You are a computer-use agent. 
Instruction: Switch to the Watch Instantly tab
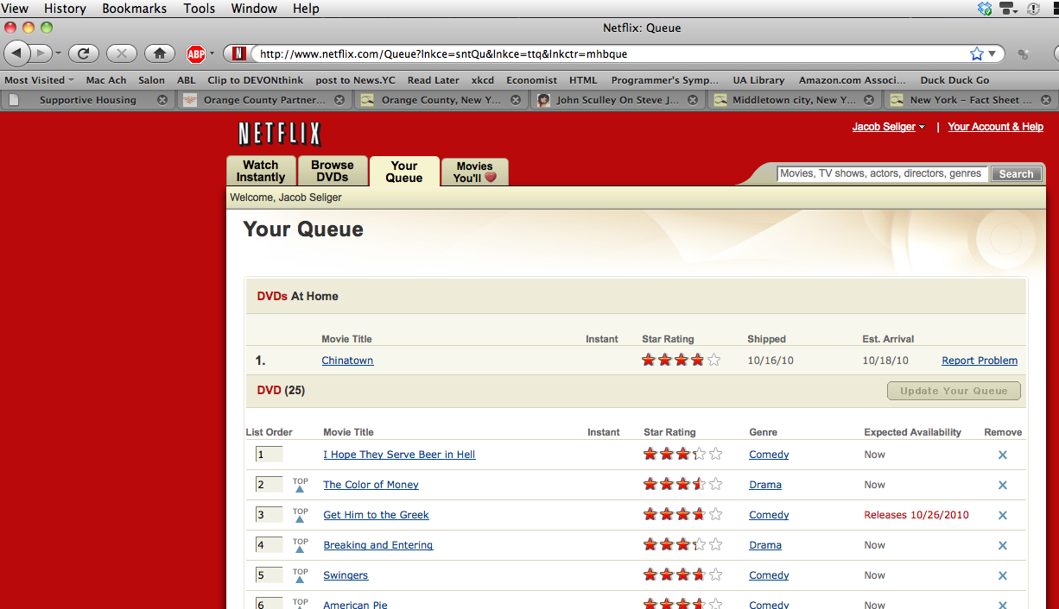tap(261, 171)
